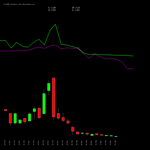Screen dimensions: 150x150
Task: Select the '10 Feb' date label
Action: tap(5, 142)
